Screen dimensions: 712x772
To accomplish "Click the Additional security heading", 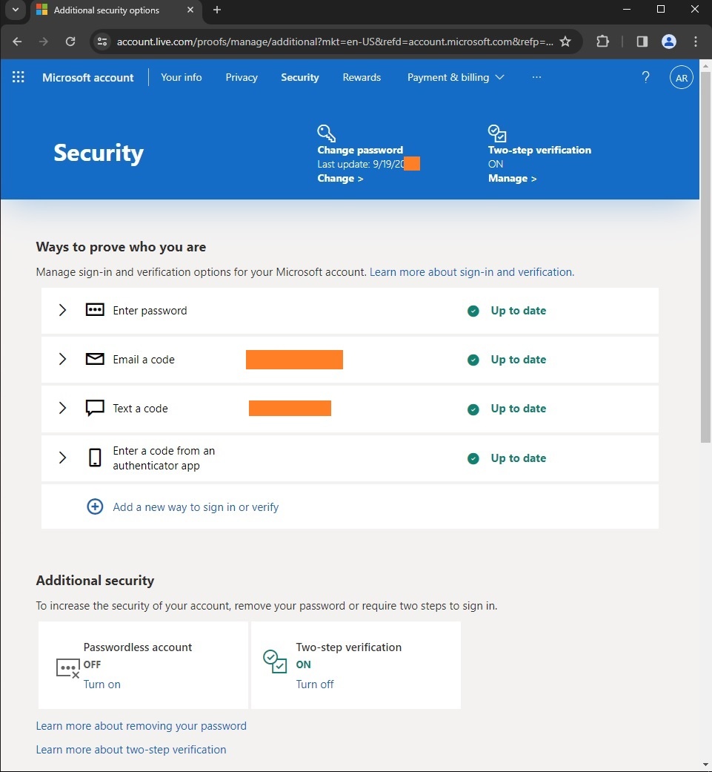I will pos(95,580).
